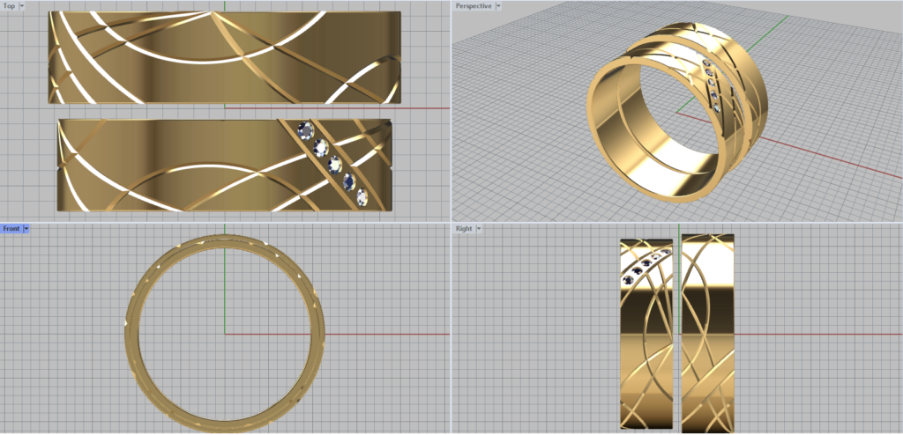This screenshot has height=435, width=903.
Task: Click the Top viewport title label
Action: (x=9, y=6)
